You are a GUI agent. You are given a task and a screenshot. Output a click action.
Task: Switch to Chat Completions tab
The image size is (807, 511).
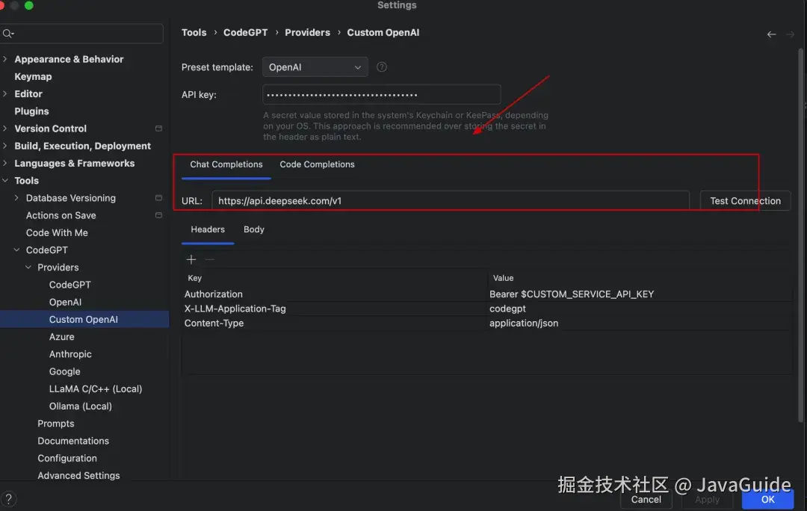pos(226,164)
